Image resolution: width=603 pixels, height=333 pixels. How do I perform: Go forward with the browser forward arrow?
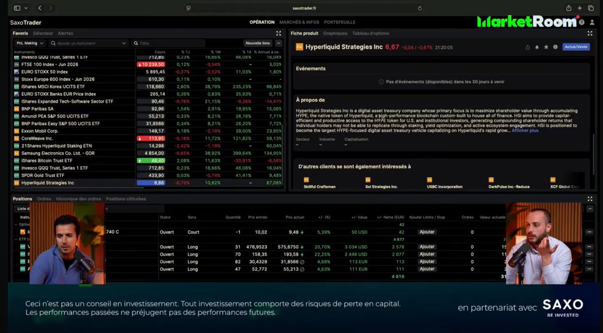(51, 8)
